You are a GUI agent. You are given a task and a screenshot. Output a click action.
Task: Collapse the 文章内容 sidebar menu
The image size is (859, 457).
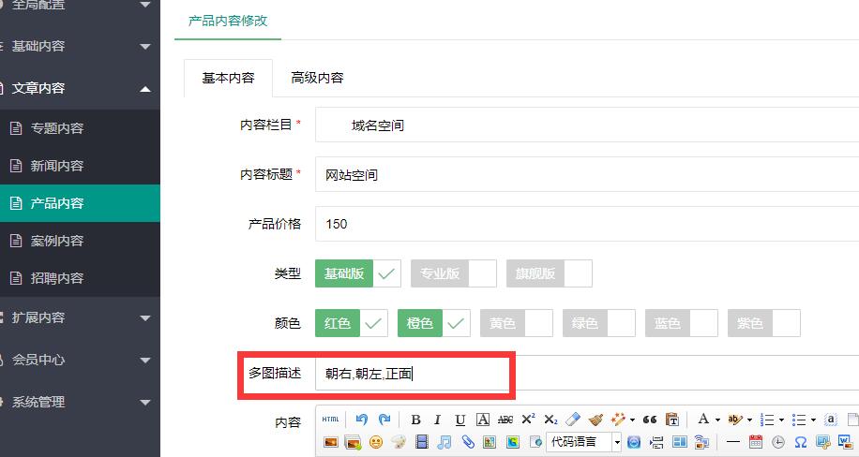click(80, 88)
